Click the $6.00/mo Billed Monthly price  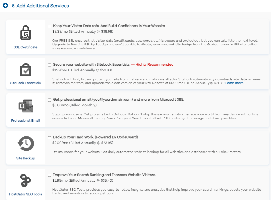click(x=74, y=105)
